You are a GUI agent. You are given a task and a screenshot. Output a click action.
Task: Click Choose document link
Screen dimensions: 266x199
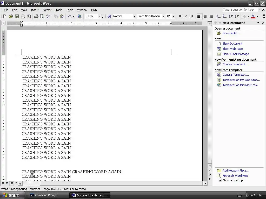pyautogui.click(x=235, y=64)
